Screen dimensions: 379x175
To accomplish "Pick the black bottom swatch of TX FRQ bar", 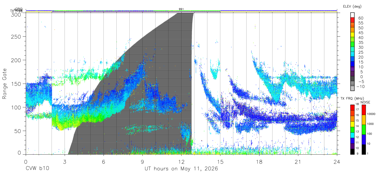I will 352,152.
